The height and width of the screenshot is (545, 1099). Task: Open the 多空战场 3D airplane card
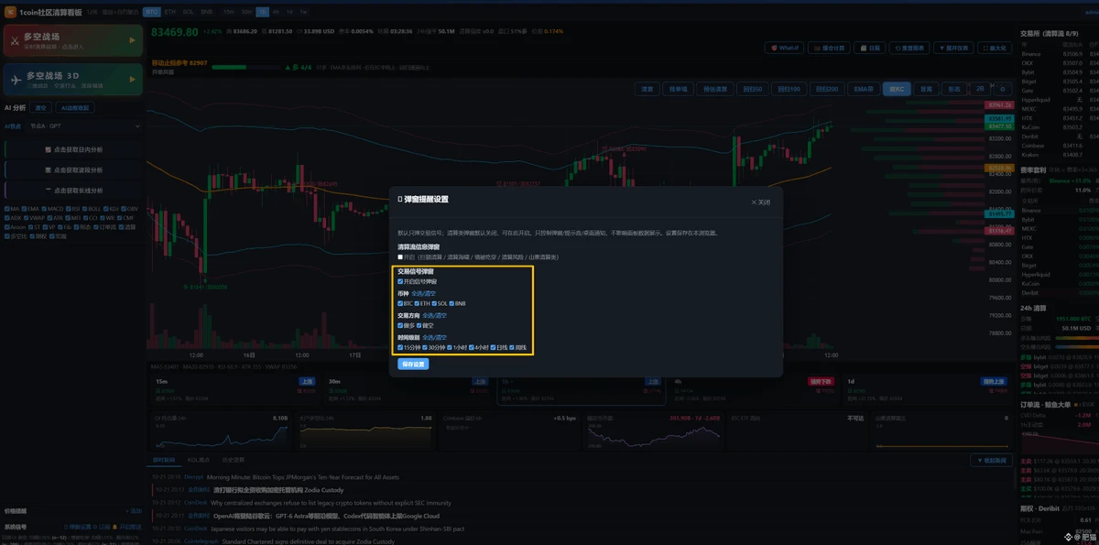coord(72,80)
